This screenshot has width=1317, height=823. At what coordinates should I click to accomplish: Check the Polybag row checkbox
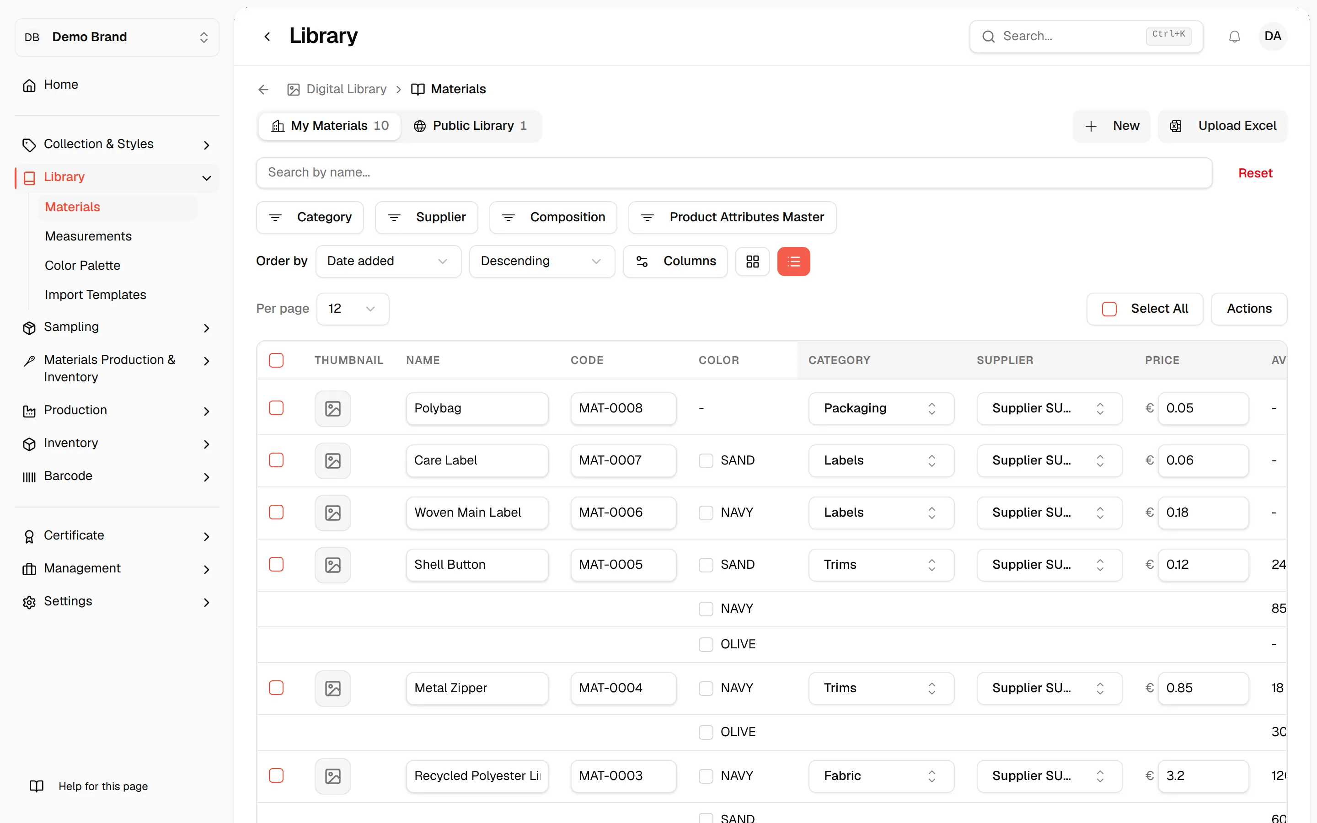[x=276, y=408]
